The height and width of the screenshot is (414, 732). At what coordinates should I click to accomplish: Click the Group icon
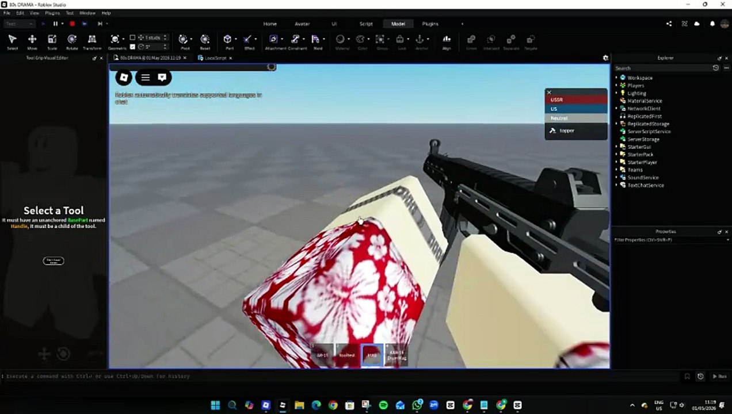point(380,40)
